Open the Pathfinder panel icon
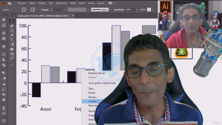222x125 pixels. (x=4, y=65)
